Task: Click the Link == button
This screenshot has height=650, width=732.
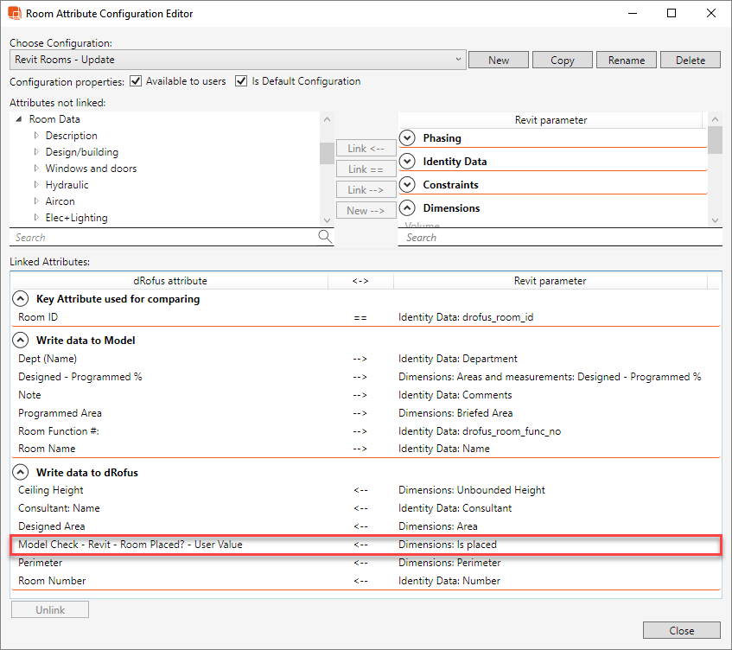Action: click(366, 169)
